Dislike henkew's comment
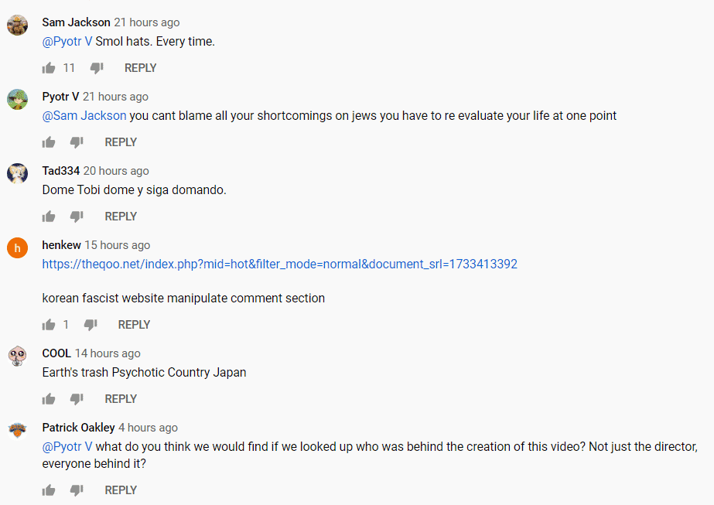This screenshot has width=714, height=505. point(91,325)
